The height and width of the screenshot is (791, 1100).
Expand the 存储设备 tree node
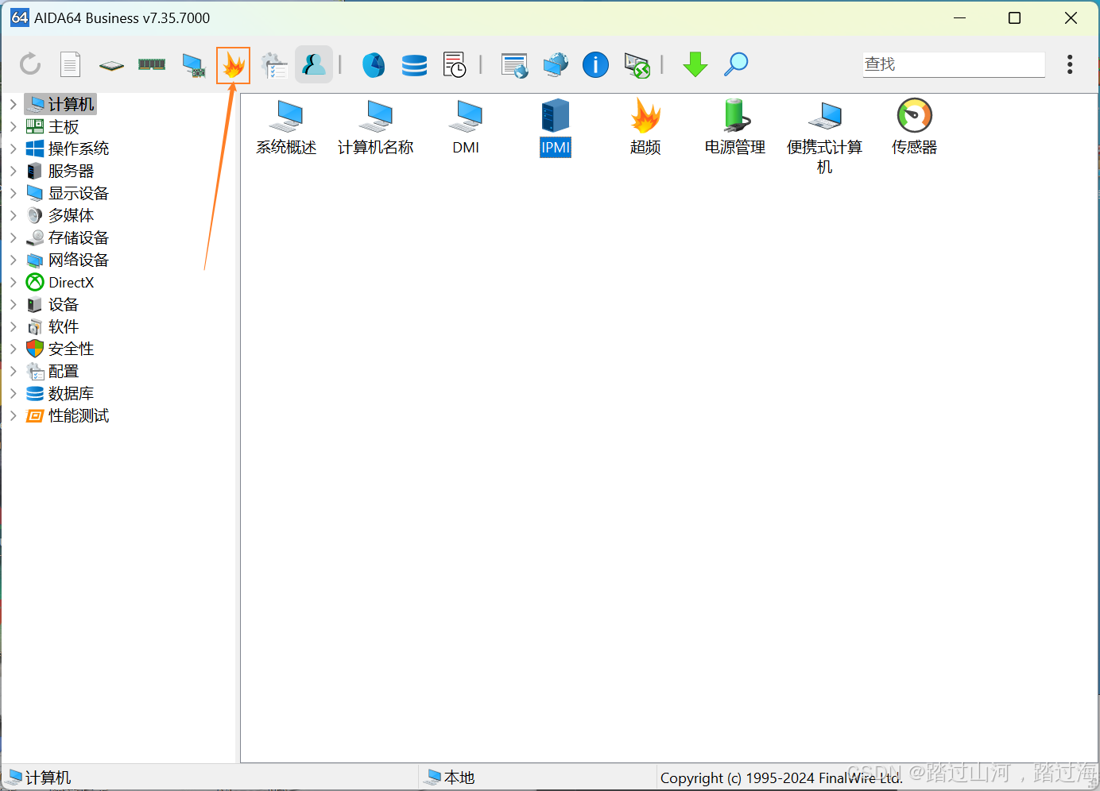point(13,237)
